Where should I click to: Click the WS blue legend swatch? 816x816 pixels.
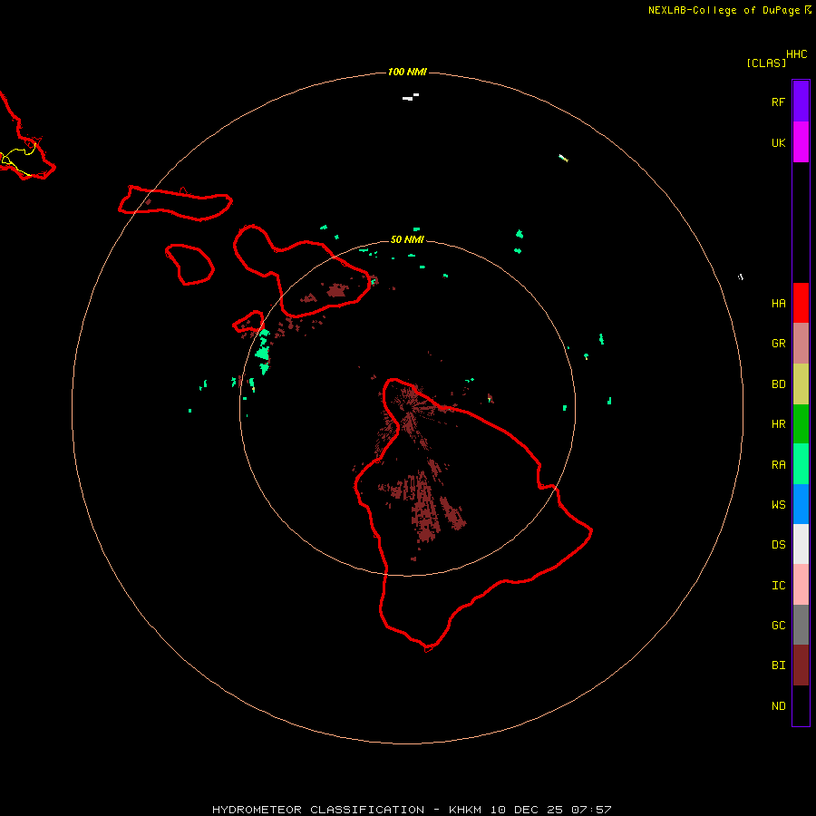pyautogui.click(x=801, y=504)
